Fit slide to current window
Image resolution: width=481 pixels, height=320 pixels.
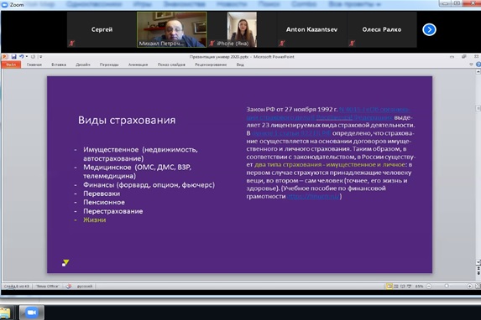coord(478,286)
